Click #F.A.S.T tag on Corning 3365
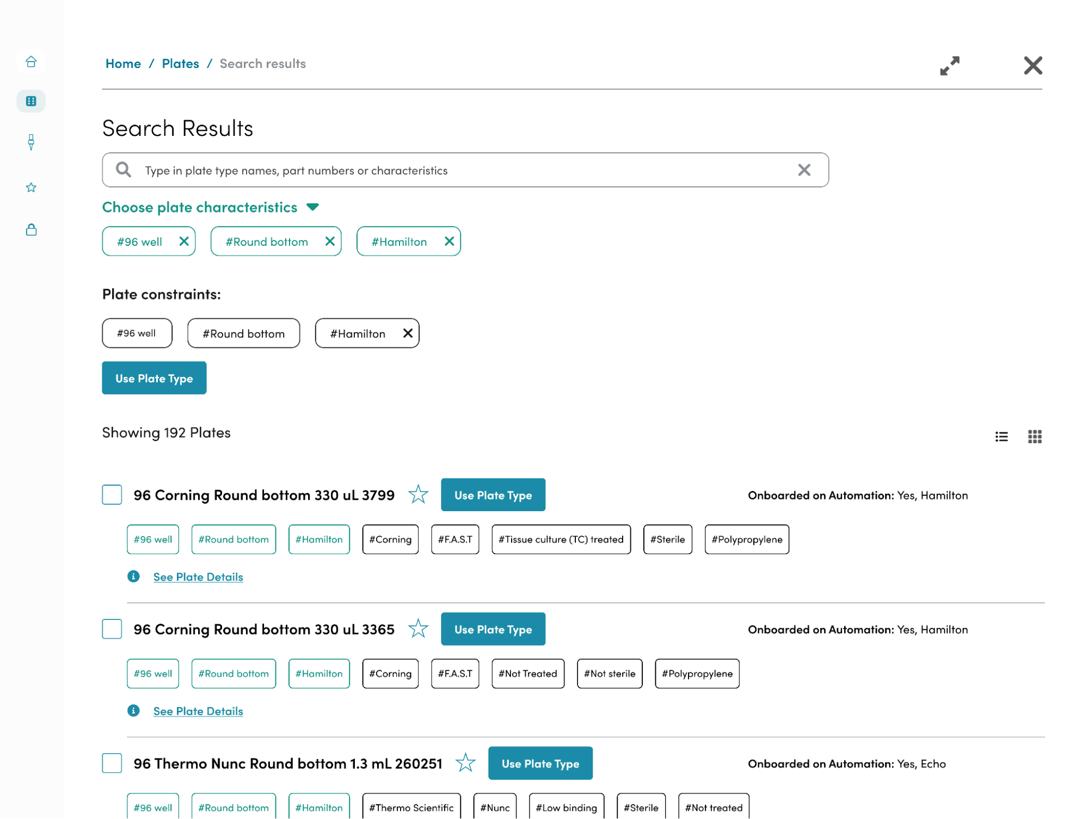This screenshot has height=819, width=1088. (x=455, y=674)
